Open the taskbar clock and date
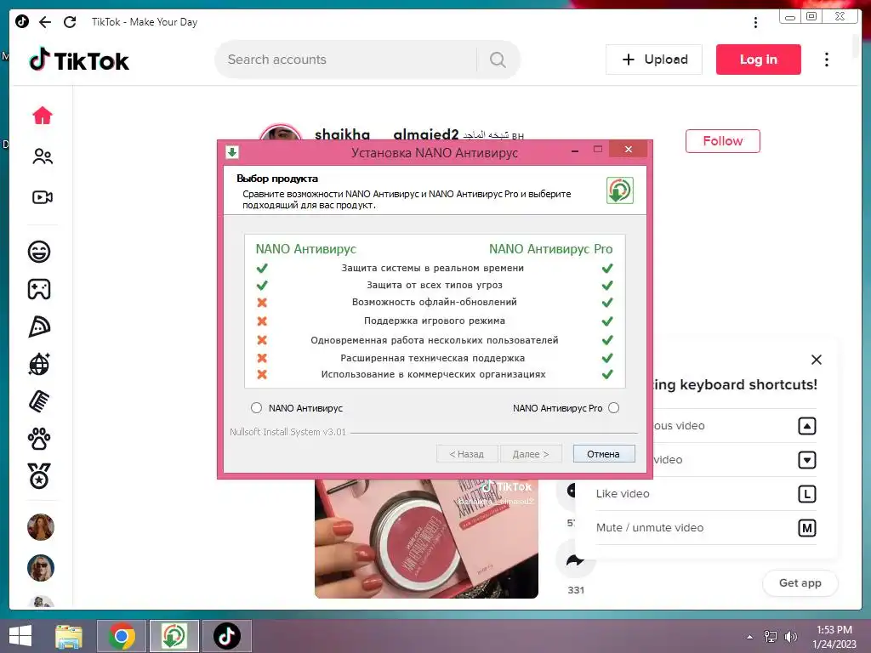This screenshot has height=653, width=871. click(834, 636)
